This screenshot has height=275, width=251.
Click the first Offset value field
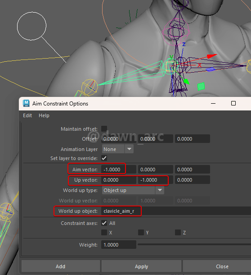pos(119,139)
